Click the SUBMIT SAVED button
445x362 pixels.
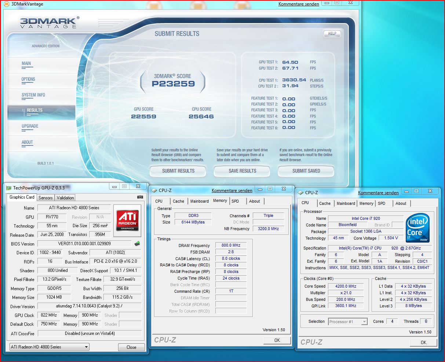[306, 171]
